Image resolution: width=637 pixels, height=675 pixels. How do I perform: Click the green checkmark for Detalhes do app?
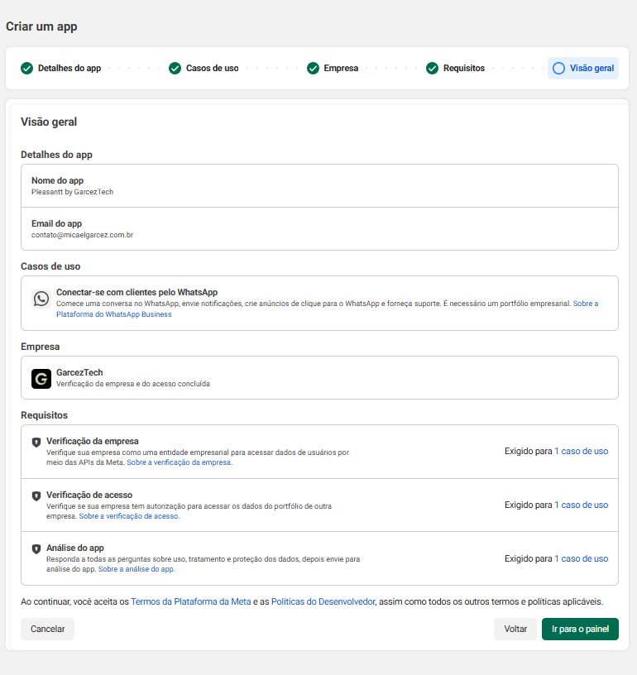[x=26, y=68]
